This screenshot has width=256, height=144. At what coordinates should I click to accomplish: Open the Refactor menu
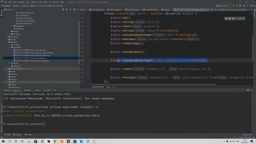click(x=34, y=2)
